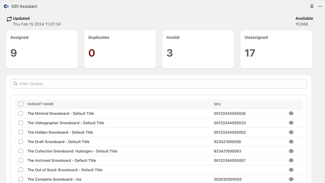View The Minimal Snowboard eye icon
Screen dimensions: 325x183
pos(291,113)
